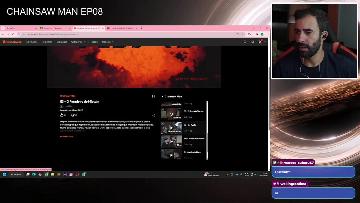This screenshot has height=203, width=360.
Task: Reload the Crunchyroll page
Action: (x=13, y=34)
